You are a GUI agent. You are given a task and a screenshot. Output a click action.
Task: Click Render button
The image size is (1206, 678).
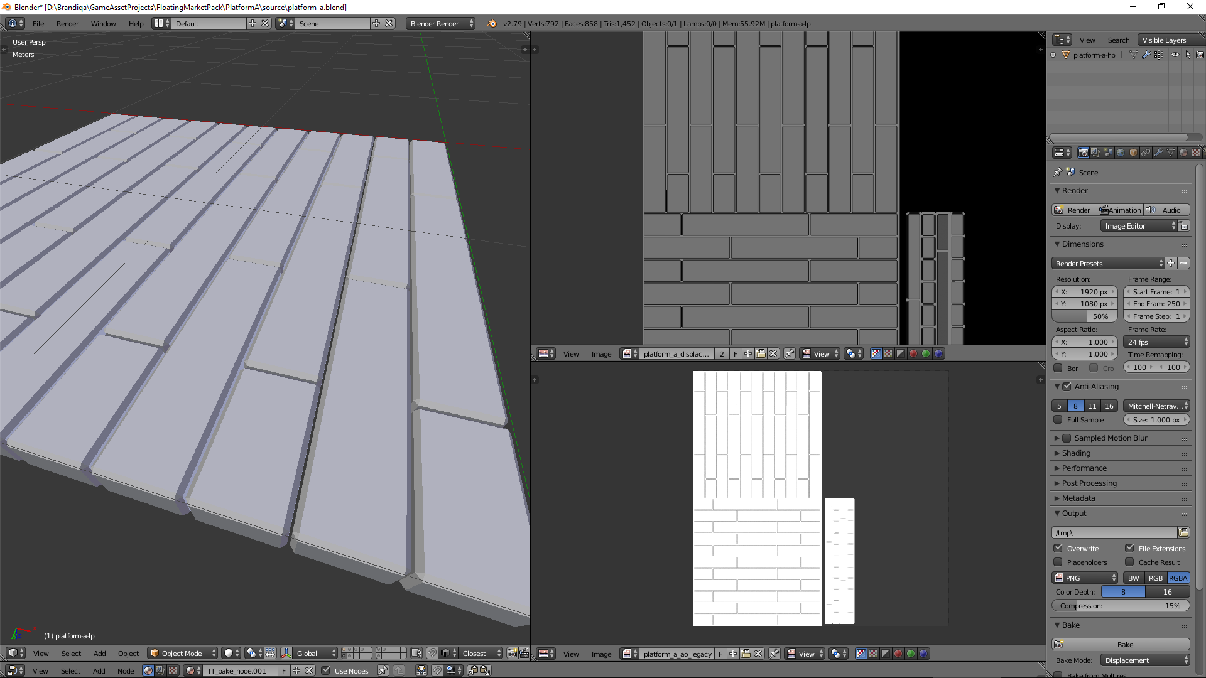(x=1074, y=210)
